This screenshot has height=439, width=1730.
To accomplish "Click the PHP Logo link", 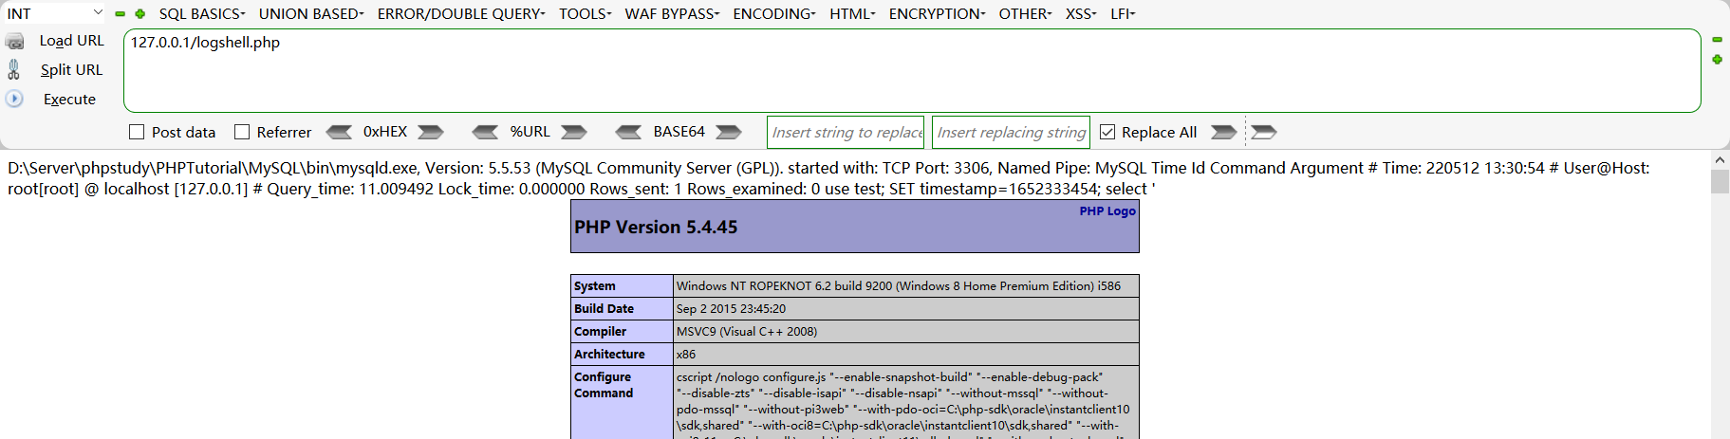I will point(1107,211).
